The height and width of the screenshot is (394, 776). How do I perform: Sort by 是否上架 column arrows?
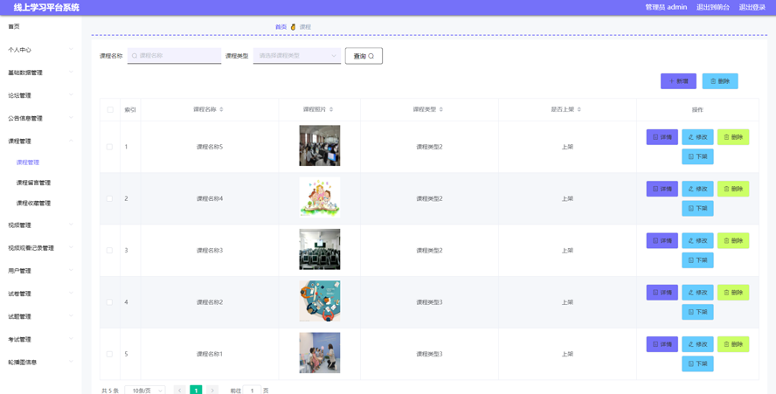[x=579, y=109]
